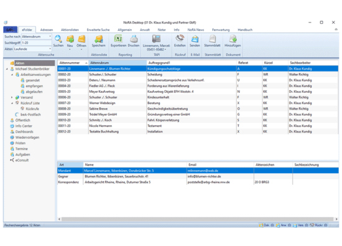Image resolution: width=342 pixels, height=246 pixels.
Task: Click the Speichern Aktionsliste icon
Action: [99, 39]
